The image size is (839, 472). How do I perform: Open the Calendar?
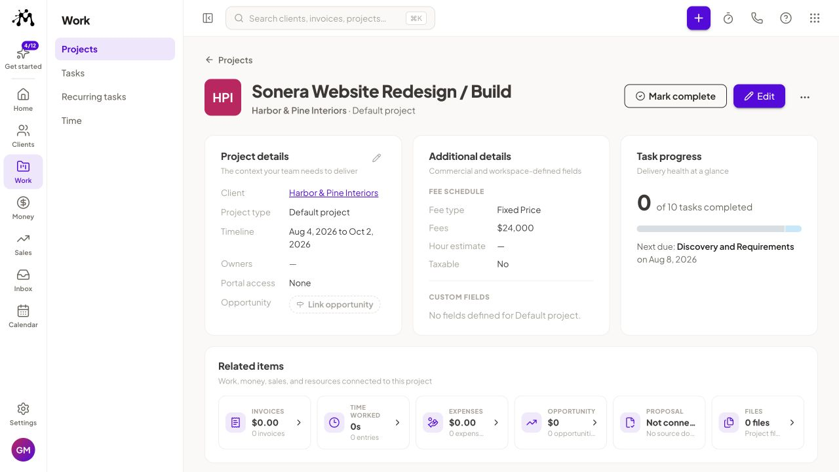coord(23,316)
